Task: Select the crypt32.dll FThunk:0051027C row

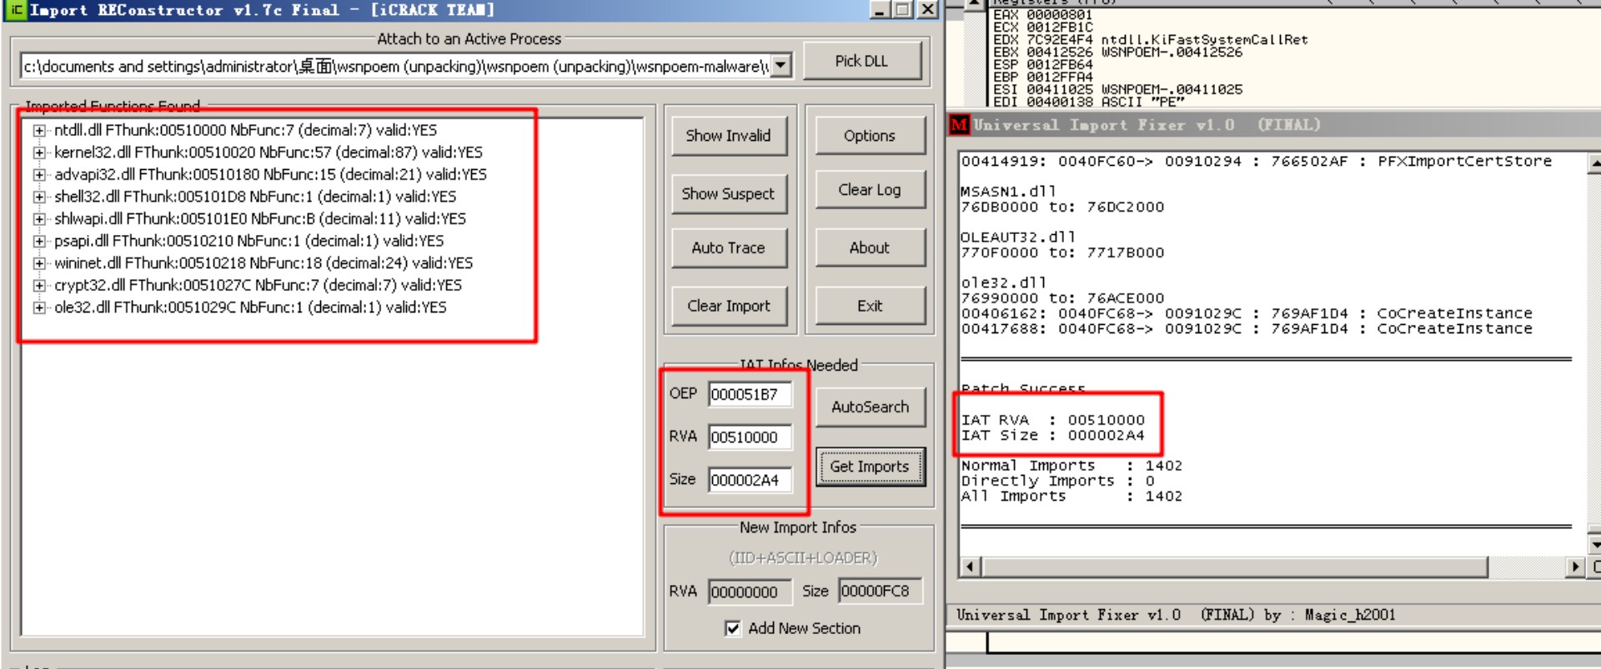Action: [x=258, y=285]
